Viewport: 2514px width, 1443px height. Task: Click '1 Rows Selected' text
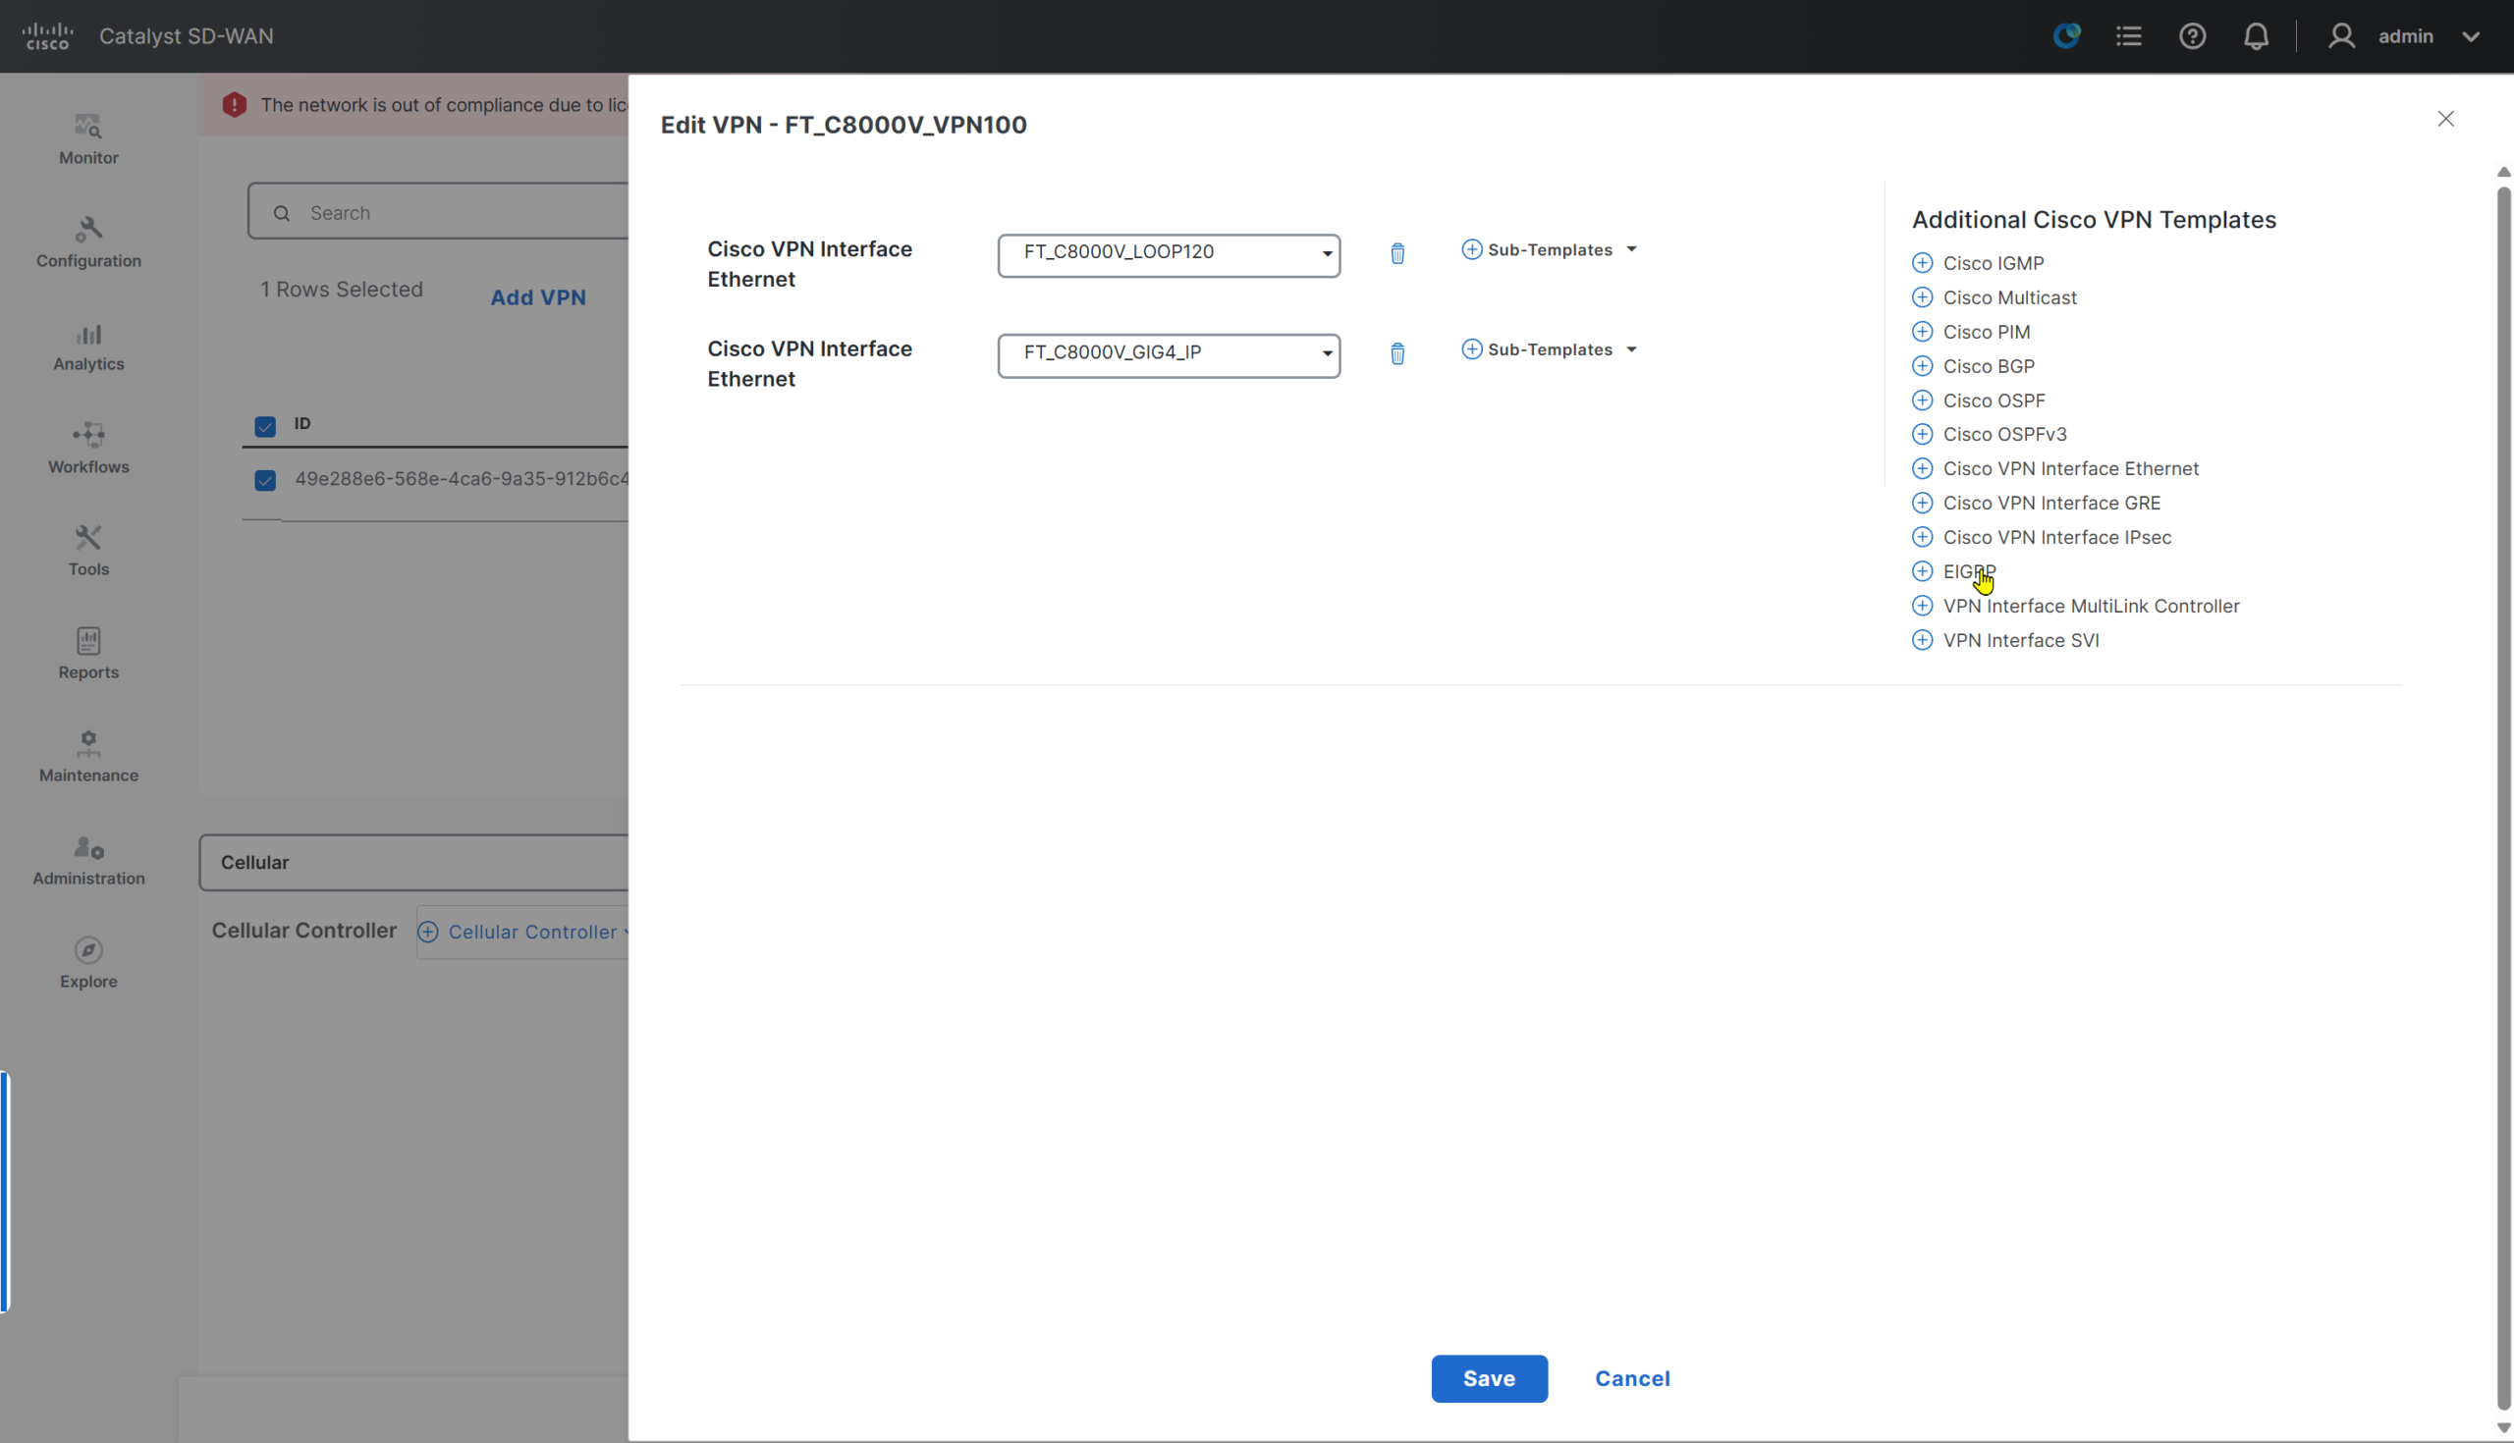coord(341,290)
